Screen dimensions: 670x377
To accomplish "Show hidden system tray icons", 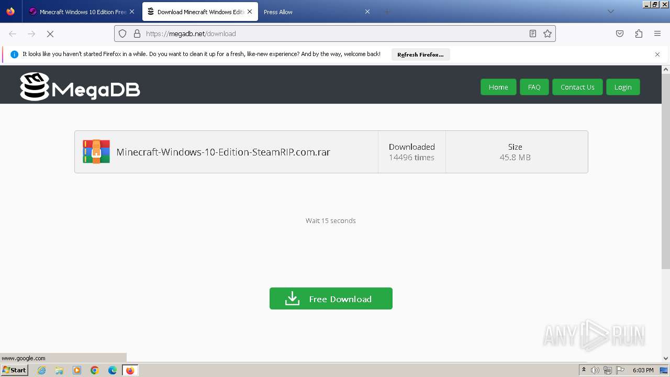I will point(584,370).
